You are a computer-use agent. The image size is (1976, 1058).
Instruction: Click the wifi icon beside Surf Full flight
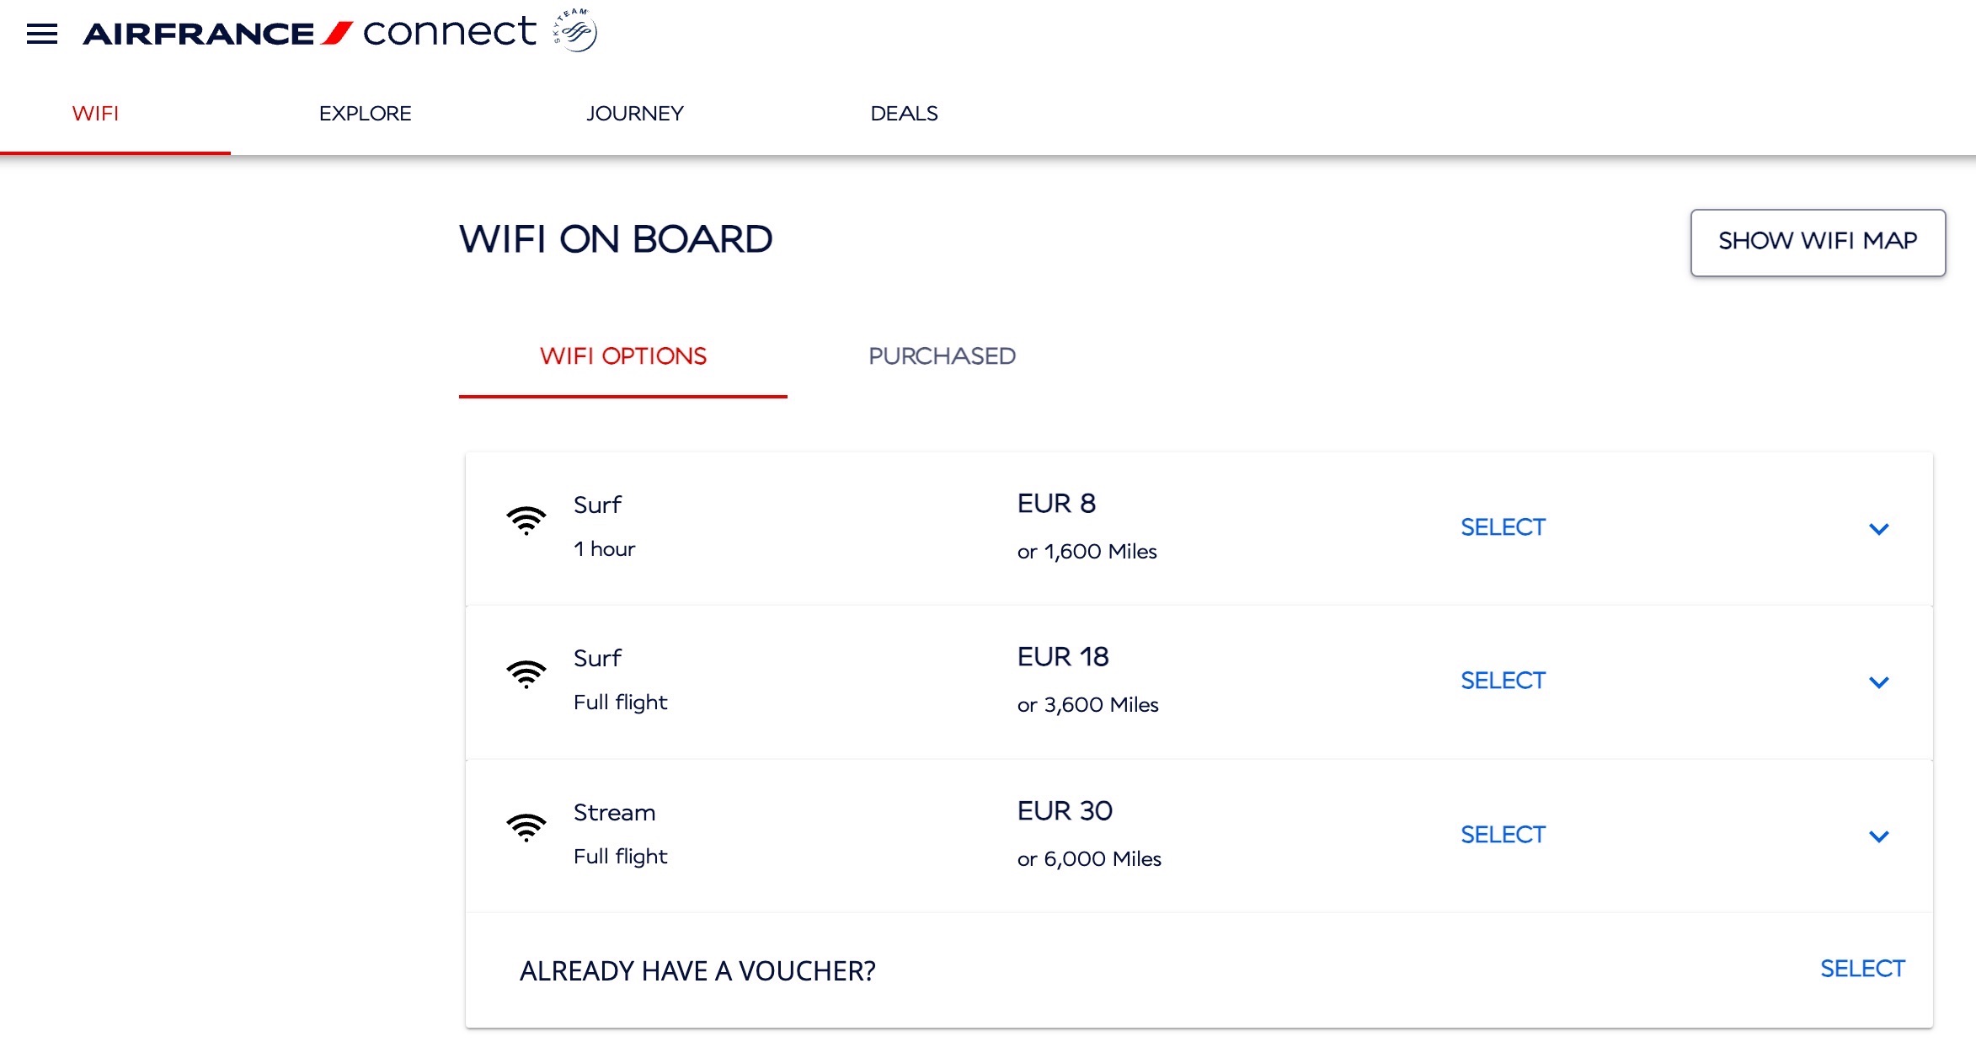click(x=526, y=674)
